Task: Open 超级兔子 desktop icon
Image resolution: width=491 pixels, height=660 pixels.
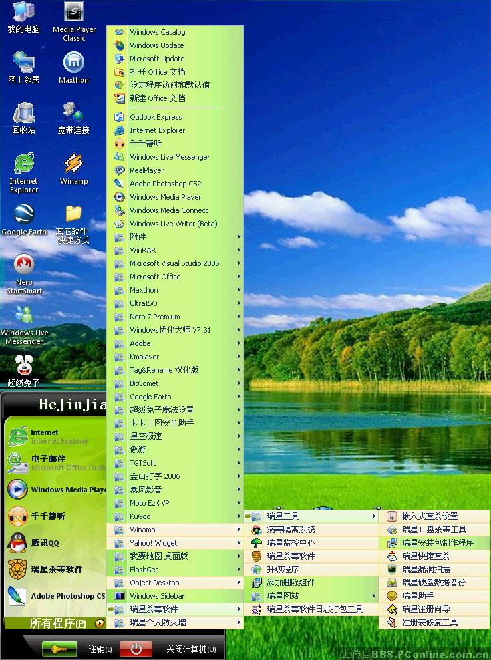Action: (x=23, y=371)
